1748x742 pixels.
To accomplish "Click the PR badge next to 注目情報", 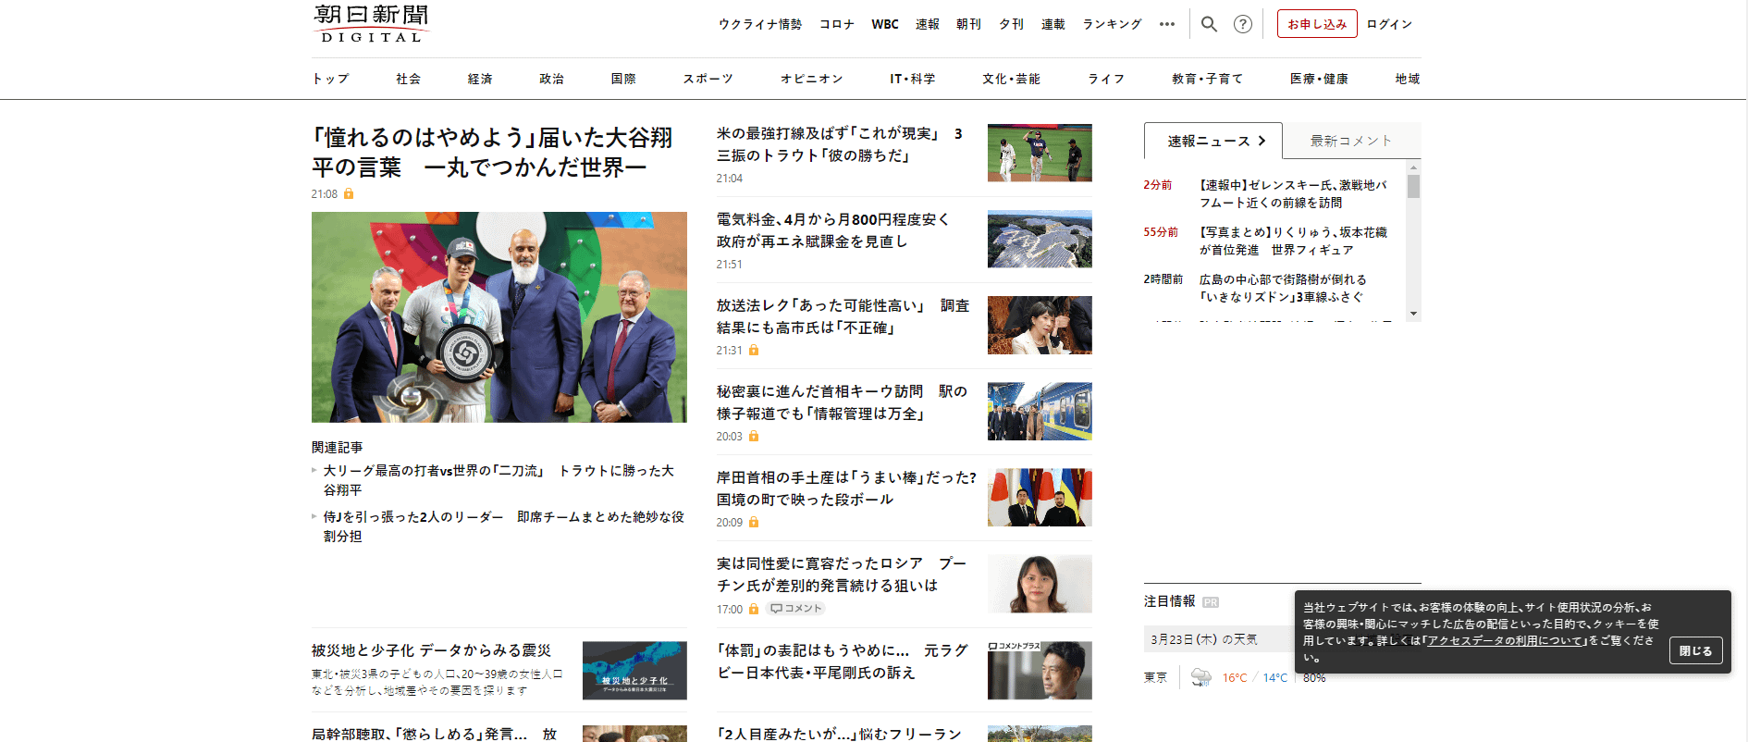I will point(1211,601).
